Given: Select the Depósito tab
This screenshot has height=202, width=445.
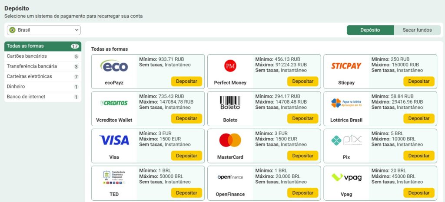Looking at the screenshot, I should 370,30.
